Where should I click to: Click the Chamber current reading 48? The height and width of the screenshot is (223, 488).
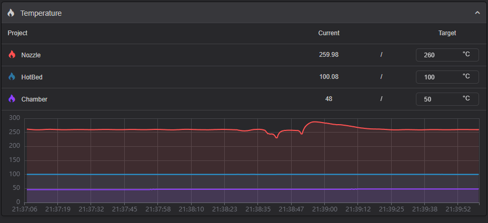coord(328,99)
